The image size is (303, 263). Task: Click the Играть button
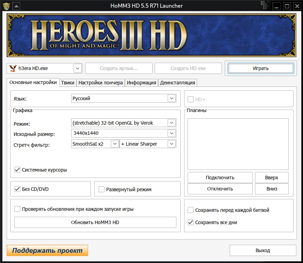(x=261, y=68)
